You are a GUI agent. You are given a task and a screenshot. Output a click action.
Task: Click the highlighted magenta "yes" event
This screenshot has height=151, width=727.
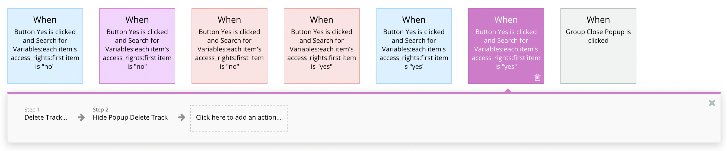[x=506, y=46]
